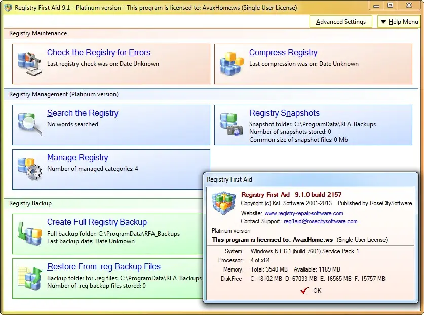424x315 pixels.
Task: Close the Registry First Aid window
Action: [x=409, y=6]
